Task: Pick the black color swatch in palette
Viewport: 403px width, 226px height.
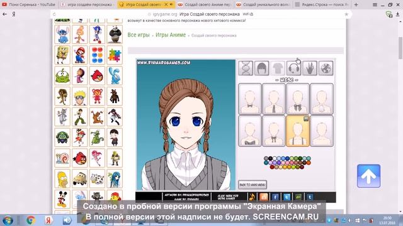Action: 270,159
